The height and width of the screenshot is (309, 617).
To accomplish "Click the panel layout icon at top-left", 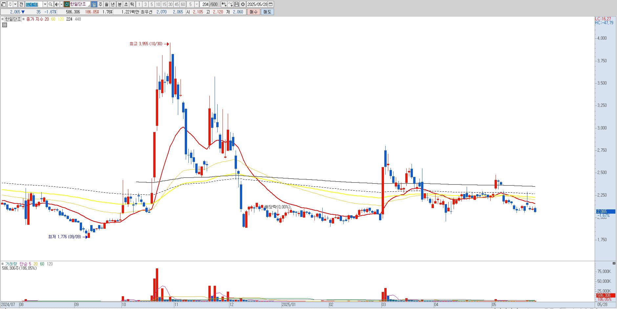I will click(x=3, y=4).
